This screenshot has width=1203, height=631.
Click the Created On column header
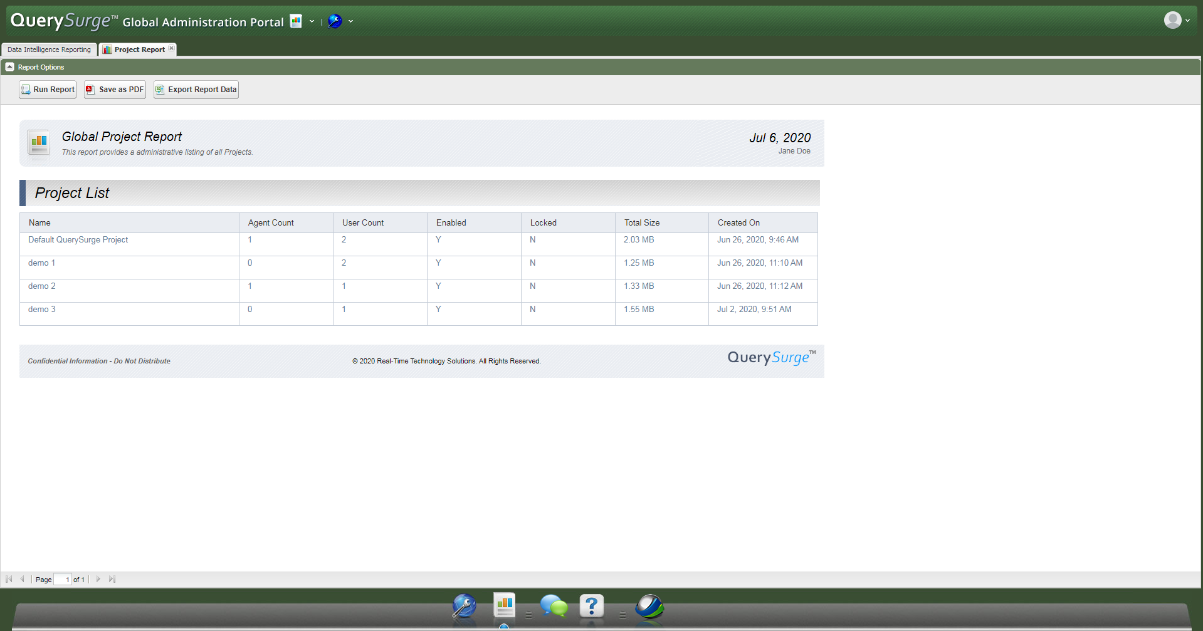[763, 222]
